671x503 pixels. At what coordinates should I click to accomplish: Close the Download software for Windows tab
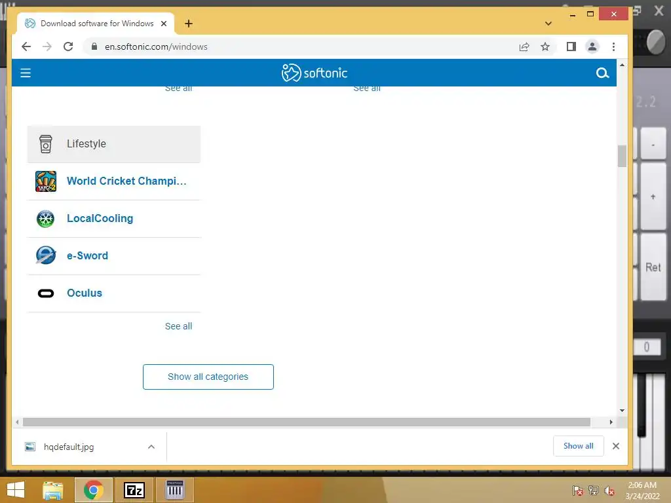point(163,24)
